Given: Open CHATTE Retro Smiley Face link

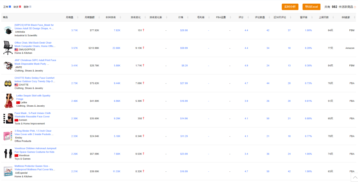Looking at the screenshot, I should coord(35,80).
